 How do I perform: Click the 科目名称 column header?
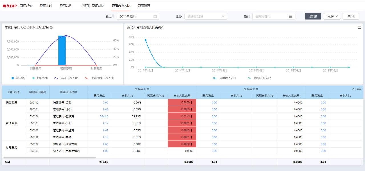14,92
